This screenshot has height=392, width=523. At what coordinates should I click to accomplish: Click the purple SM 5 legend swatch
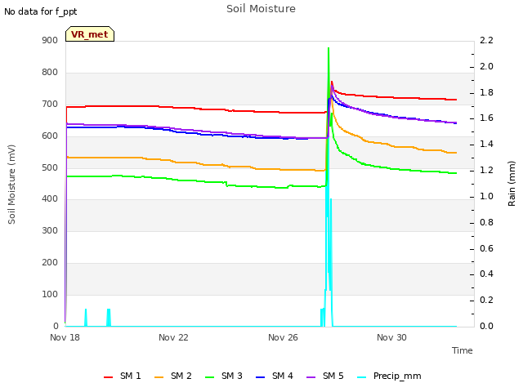click(311, 377)
